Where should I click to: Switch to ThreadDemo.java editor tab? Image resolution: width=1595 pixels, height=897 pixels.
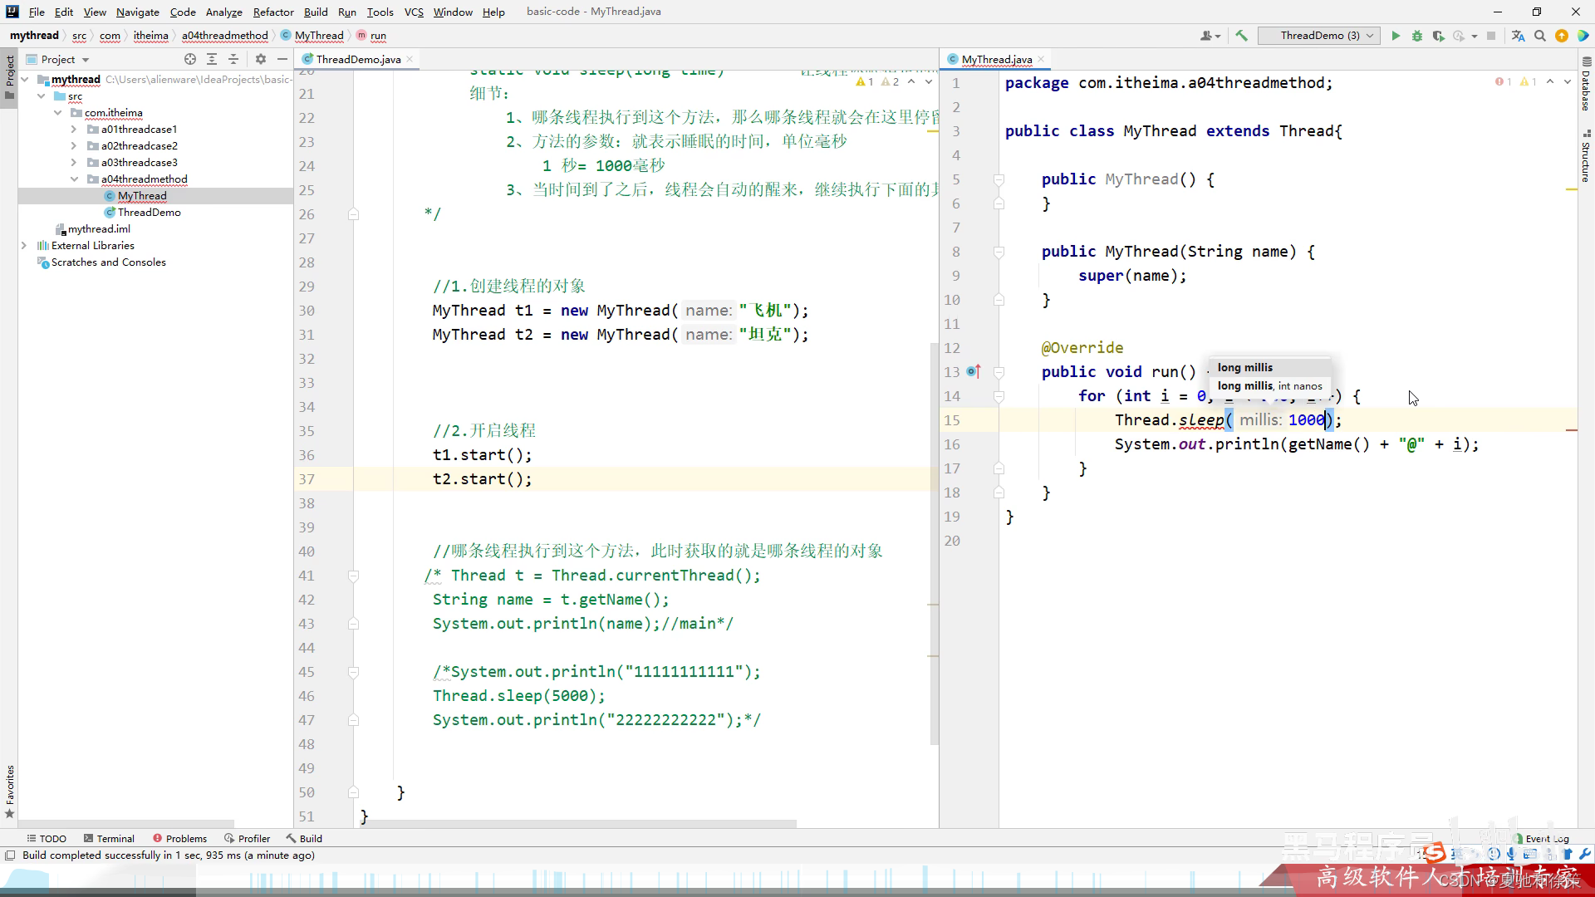pyautogui.click(x=358, y=59)
